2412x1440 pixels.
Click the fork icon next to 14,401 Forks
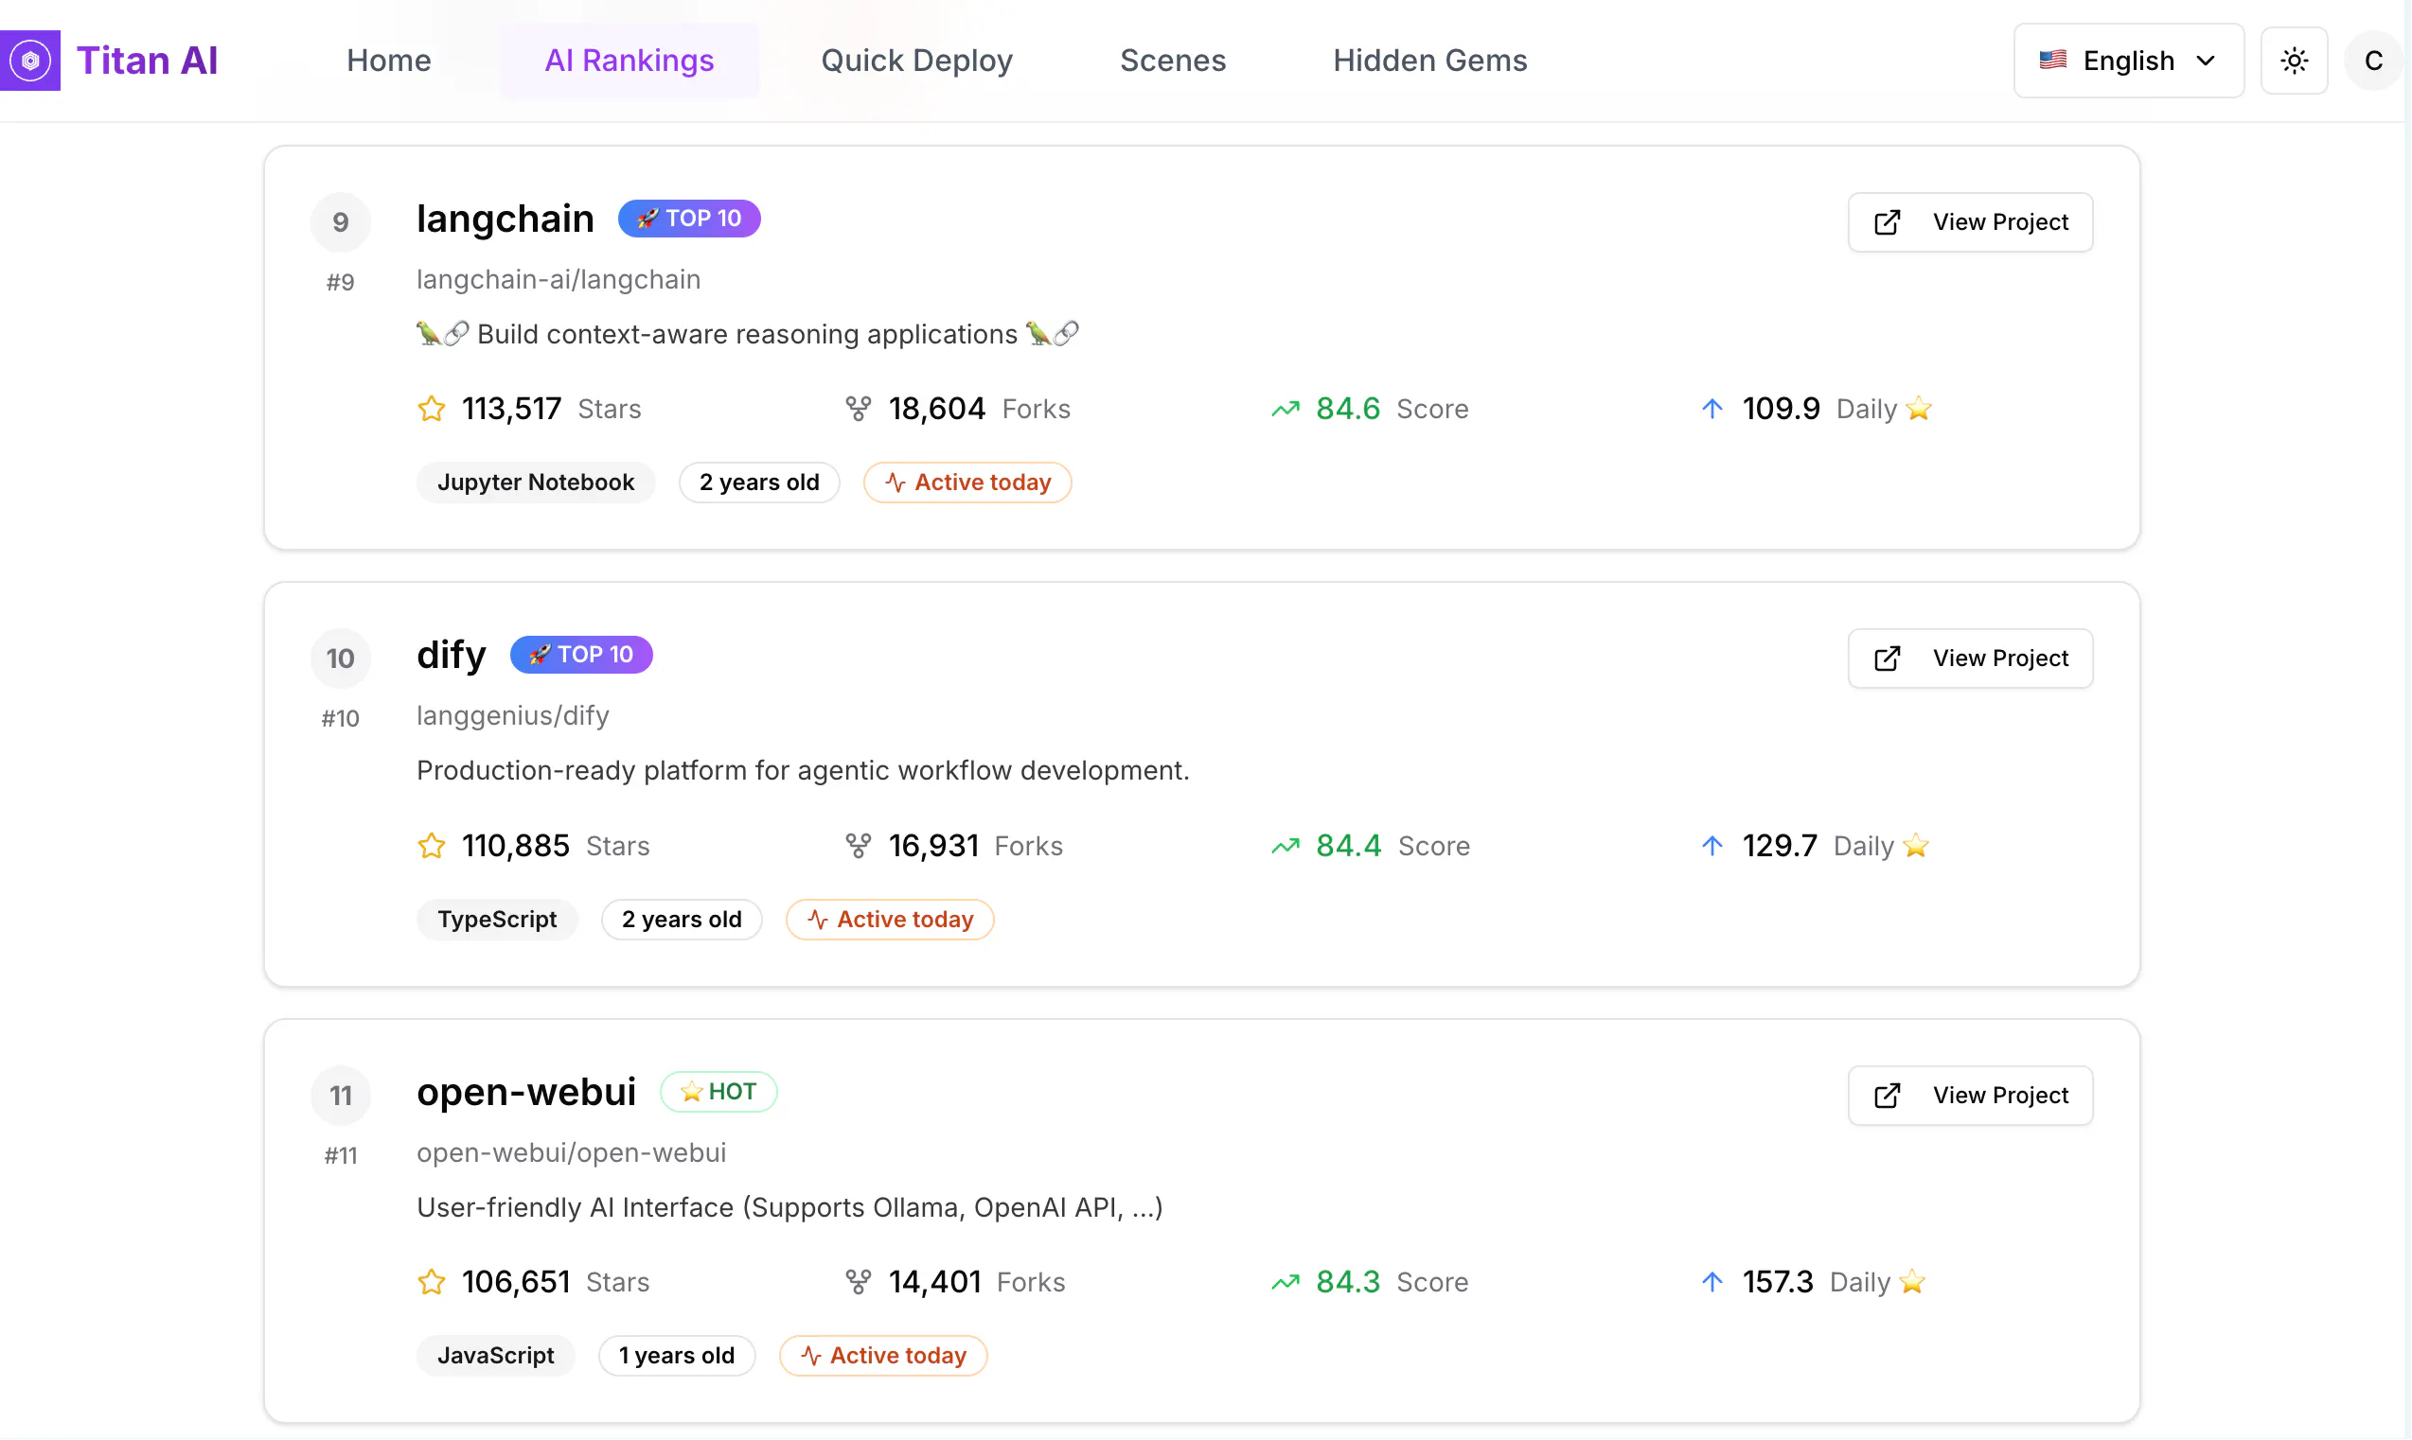(858, 1283)
